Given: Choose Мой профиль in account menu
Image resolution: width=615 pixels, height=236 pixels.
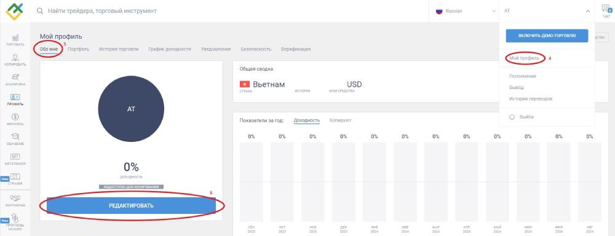Looking at the screenshot, I should 524,58.
